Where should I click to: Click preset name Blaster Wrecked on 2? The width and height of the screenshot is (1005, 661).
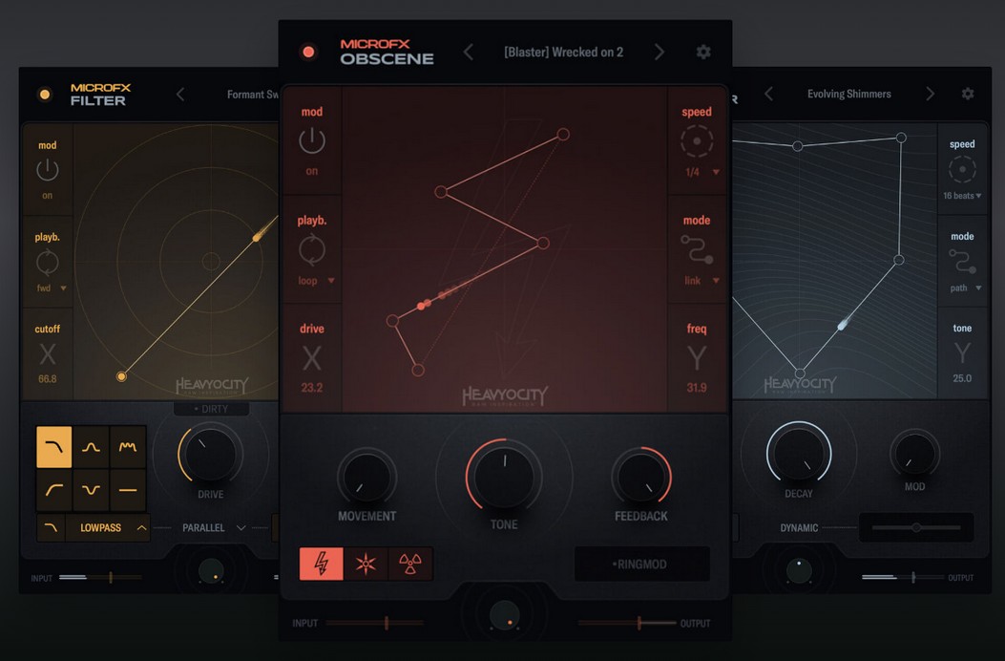coord(563,52)
